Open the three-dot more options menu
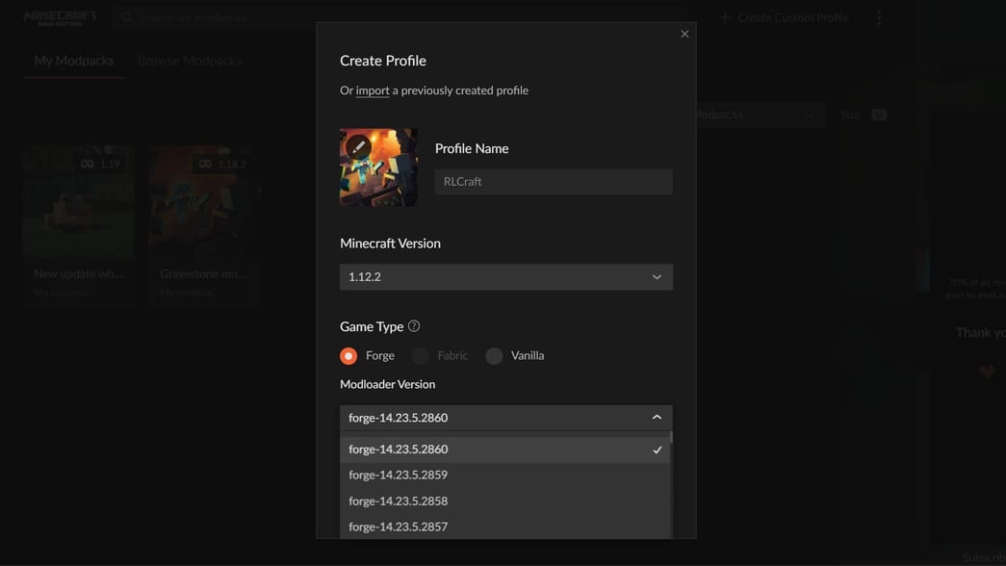Viewport: 1006px width, 566px height. [x=879, y=17]
